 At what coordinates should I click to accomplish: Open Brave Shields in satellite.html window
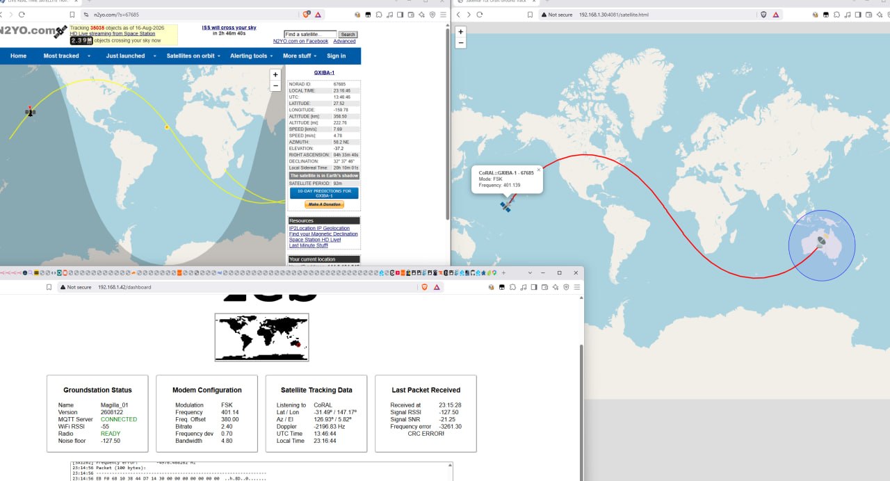[763, 14]
